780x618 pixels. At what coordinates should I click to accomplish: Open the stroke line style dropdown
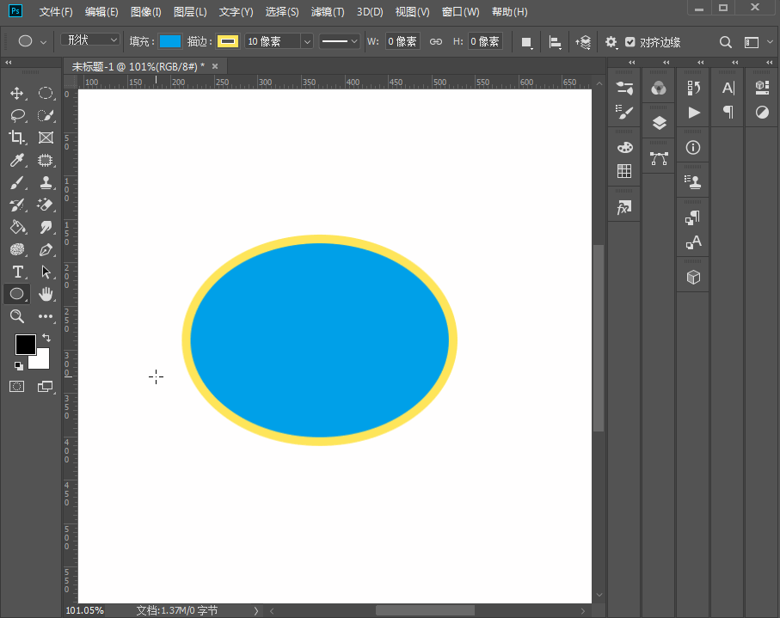(339, 41)
